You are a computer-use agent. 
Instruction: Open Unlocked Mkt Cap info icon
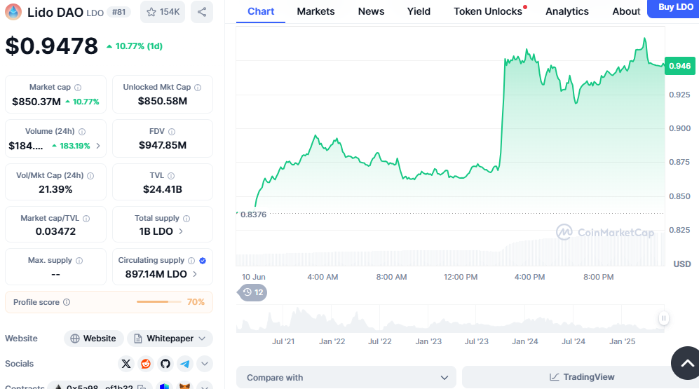[198, 88]
